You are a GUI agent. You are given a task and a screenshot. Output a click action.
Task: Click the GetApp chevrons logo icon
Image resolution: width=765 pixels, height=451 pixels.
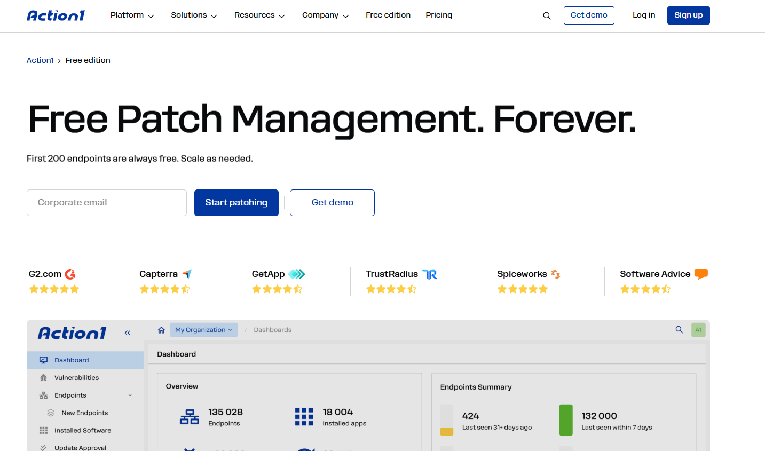pos(296,274)
